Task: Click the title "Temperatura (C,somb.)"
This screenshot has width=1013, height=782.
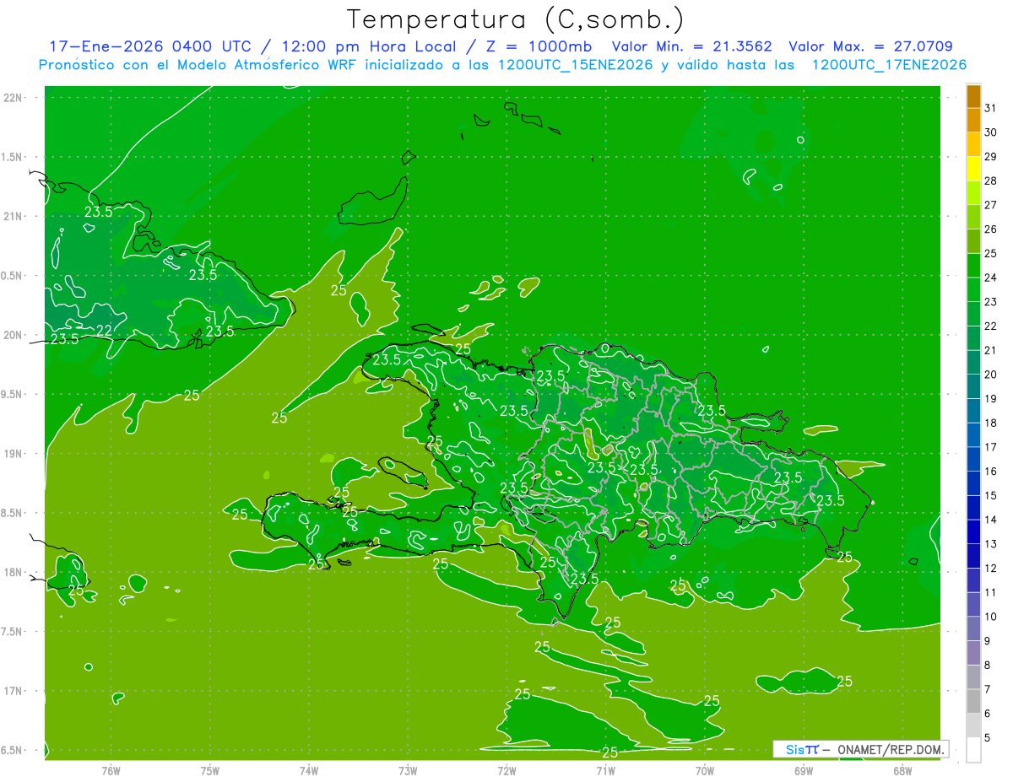Action: click(x=515, y=19)
